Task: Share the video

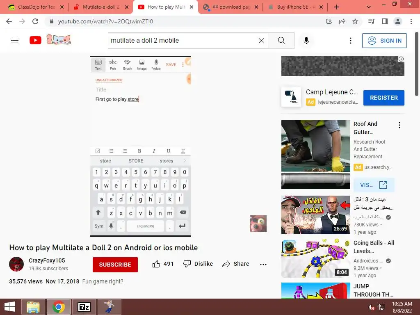Action: point(236,264)
